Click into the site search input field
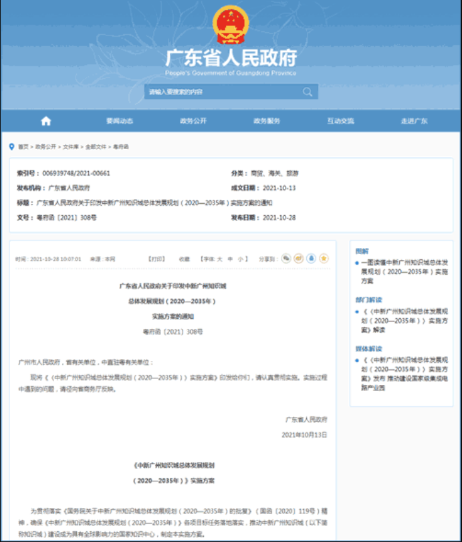This screenshot has width=462, height=542. pos(221,92)
